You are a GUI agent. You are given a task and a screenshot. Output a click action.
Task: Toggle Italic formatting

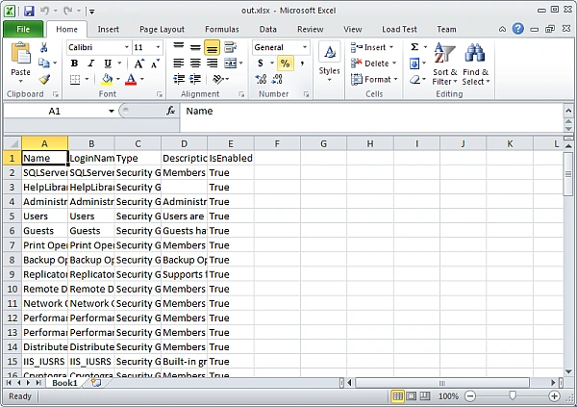click(x=91, y=64)
